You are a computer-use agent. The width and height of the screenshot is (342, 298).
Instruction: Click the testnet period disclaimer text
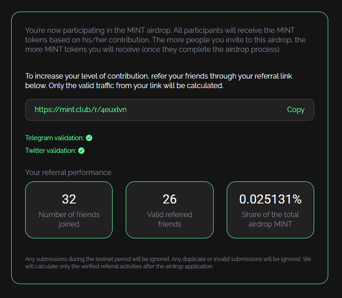click(168, 263)
